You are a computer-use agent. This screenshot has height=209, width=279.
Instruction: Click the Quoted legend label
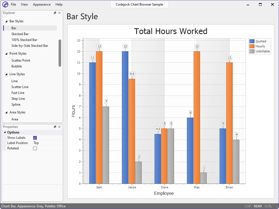tap(261, 41)
